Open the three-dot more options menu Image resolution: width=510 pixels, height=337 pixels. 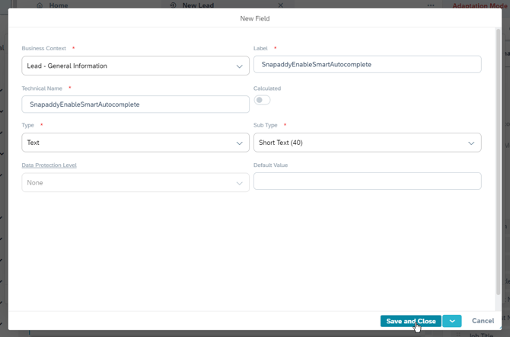[x=432, y=5]
